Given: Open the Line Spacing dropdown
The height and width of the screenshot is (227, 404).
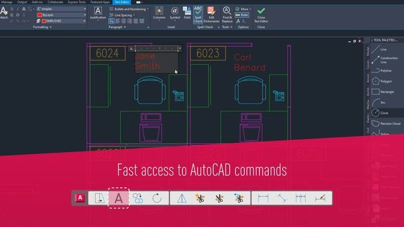Looking at the screenshot, I should (x=122, y=15).
